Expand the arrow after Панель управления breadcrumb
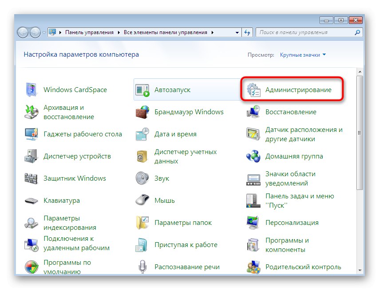 [118, 33]
